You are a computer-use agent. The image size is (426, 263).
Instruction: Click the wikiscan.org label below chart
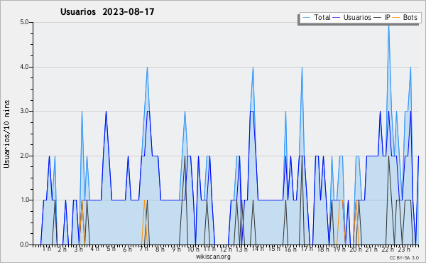tap(213, 257)
